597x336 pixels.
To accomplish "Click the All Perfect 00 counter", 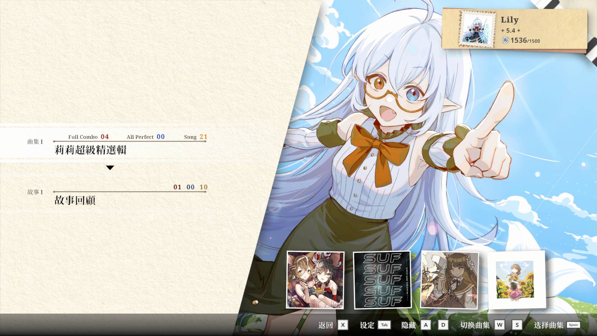I will point(146,137).
